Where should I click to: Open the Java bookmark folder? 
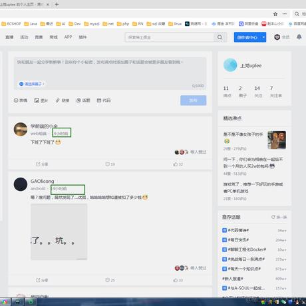pyautogui.click(x=31, y=24)
